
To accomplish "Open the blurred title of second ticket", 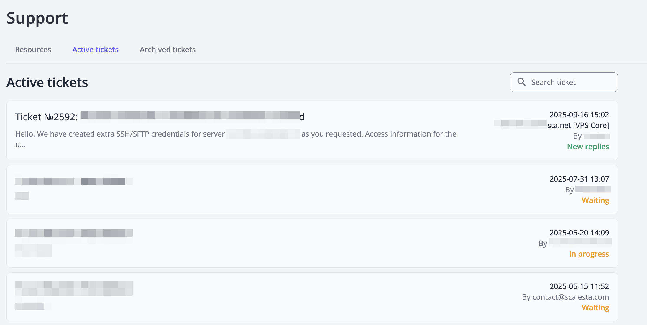I will pos(74,181).
